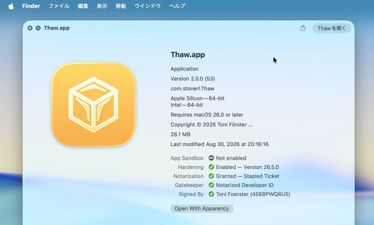This screenshot has width=374, height=225.
Task: Click the Hardening label
Action: (191, 167)
